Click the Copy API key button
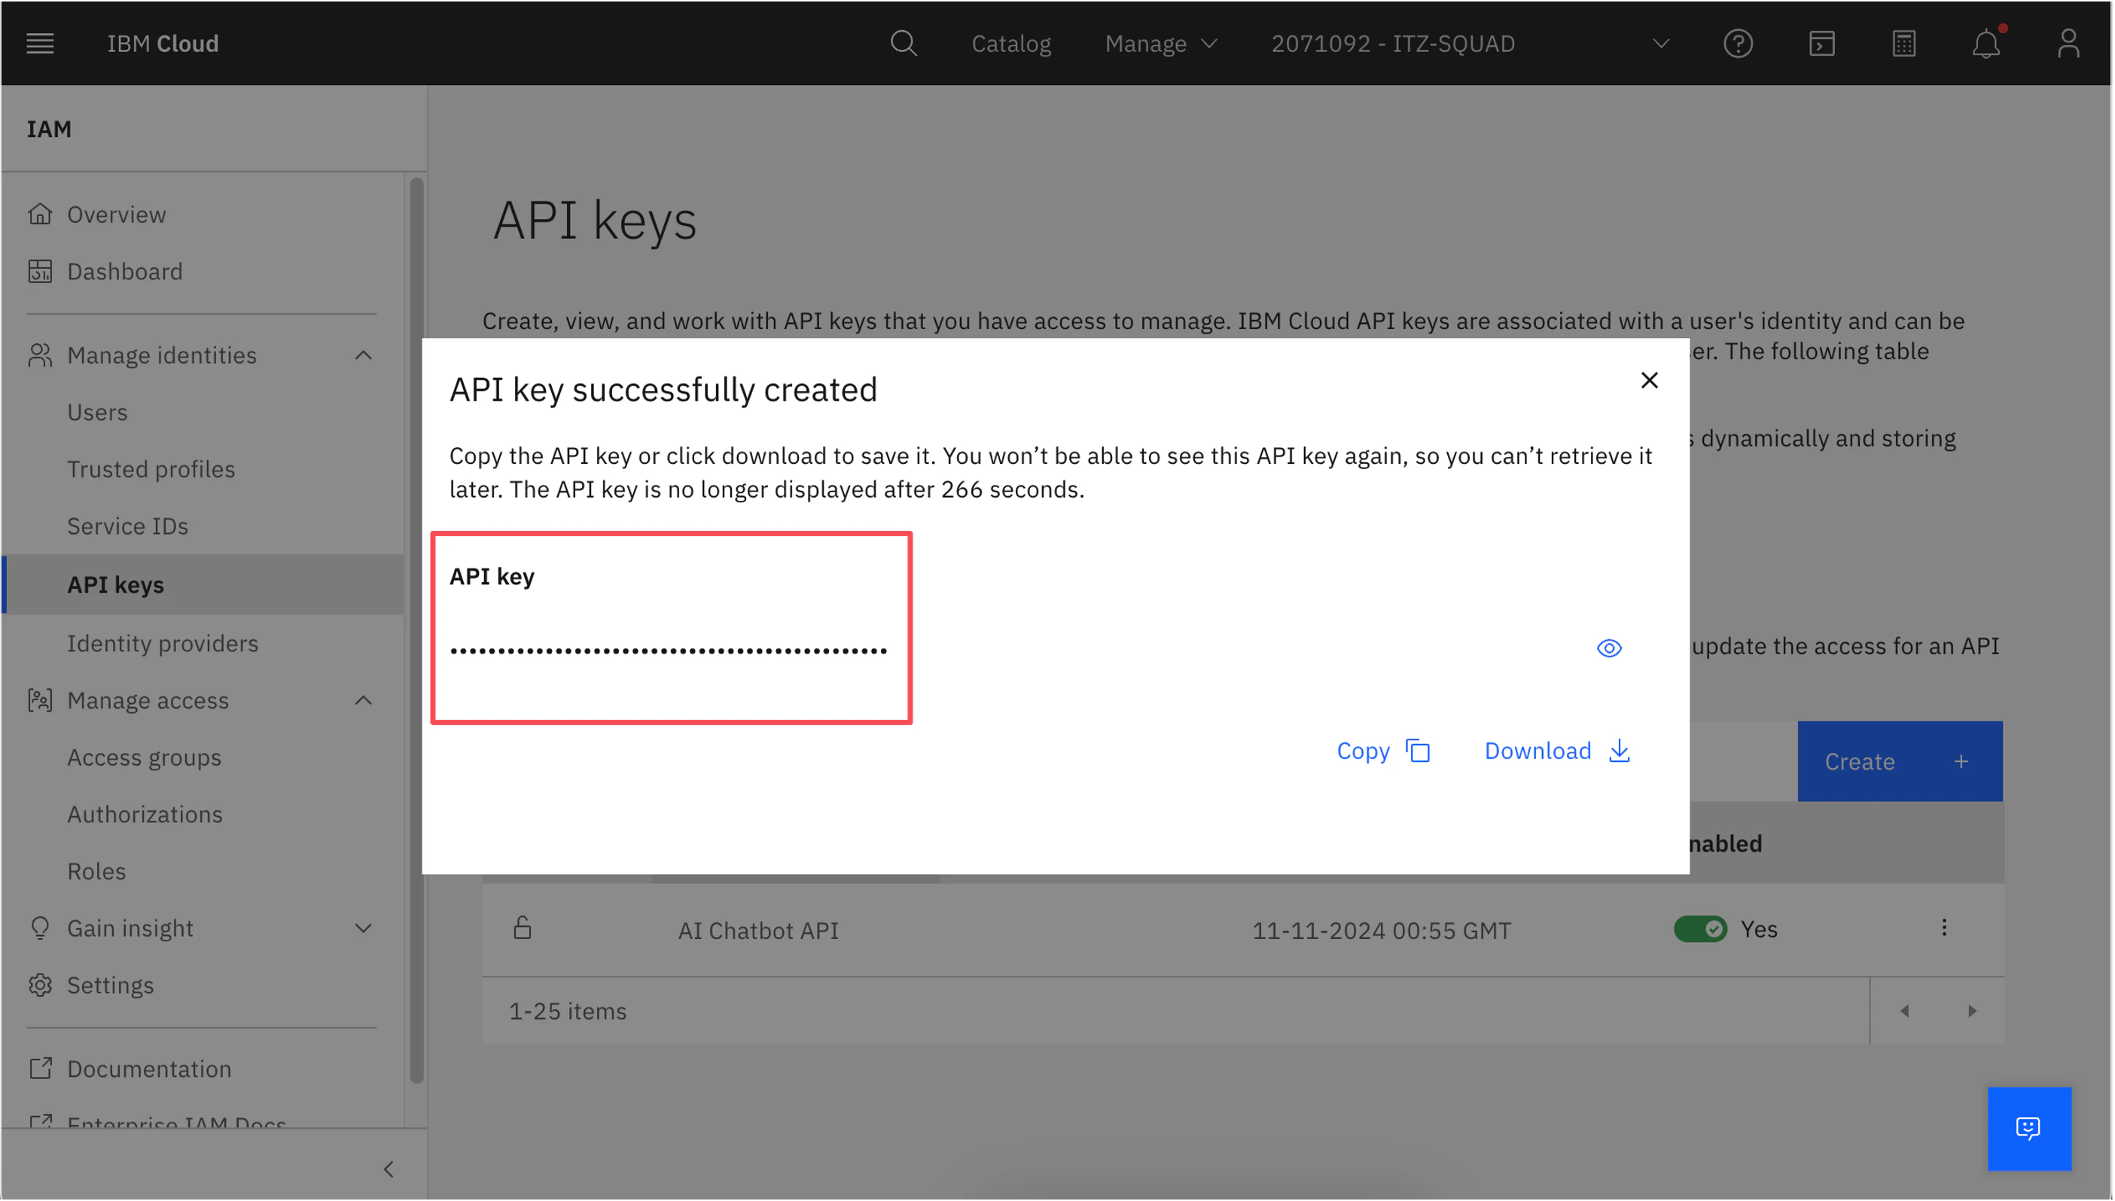Viewport: 2115px width, 1201px height. [x=1383, y=751]
